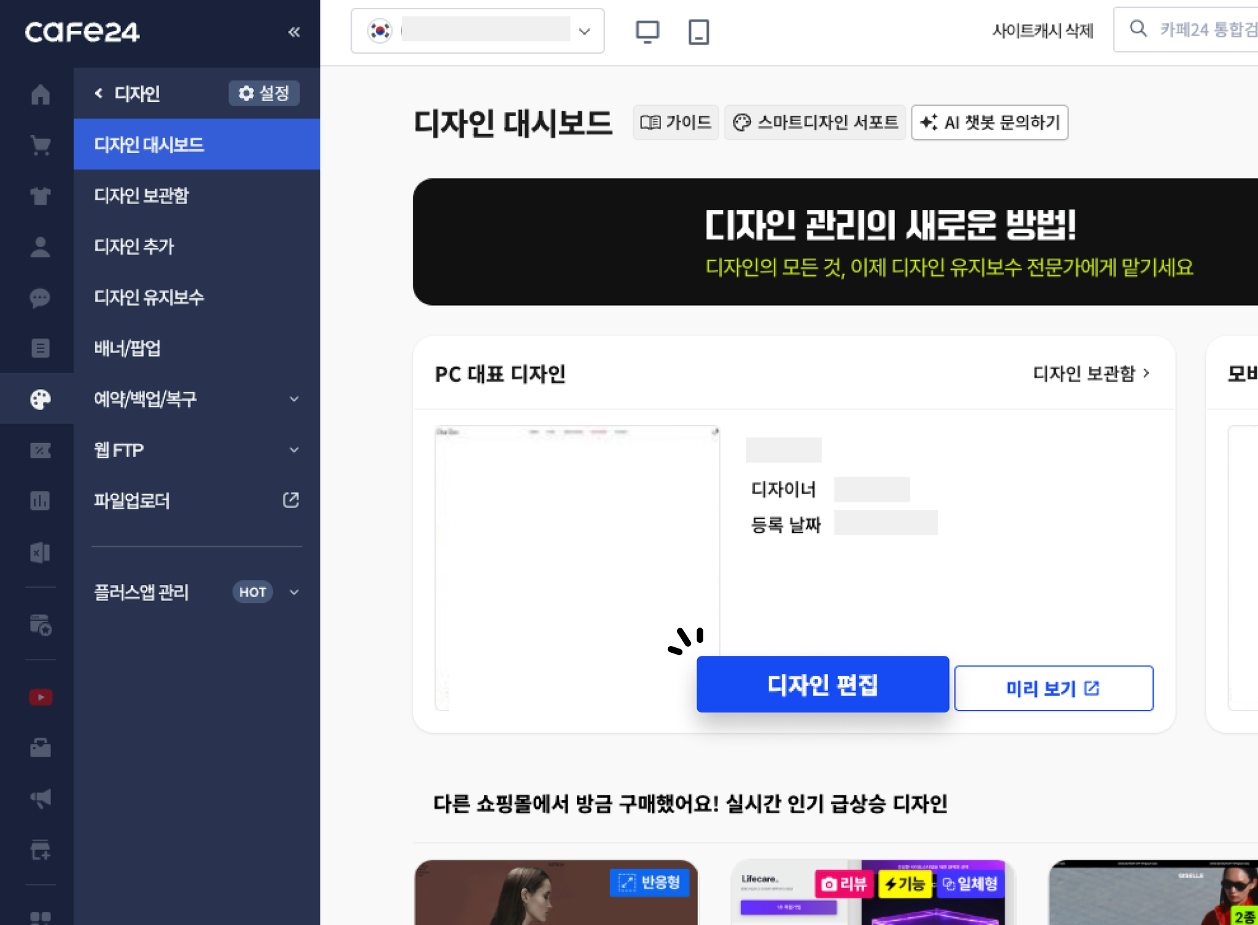Click the 미리 보기 preview button
The width and height of the screenshot is (1258, 925).
[x=1053, y=688]
